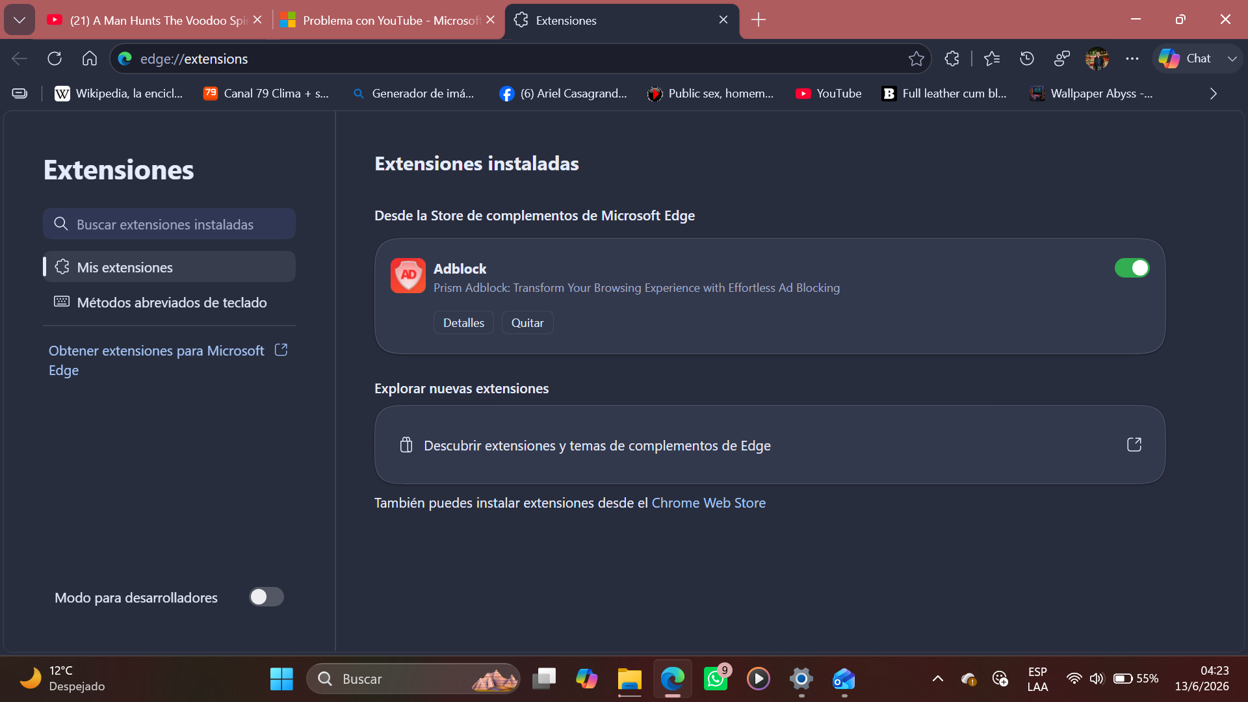The height and width of the screenshot is (702, 1248).
Task: Add this page to favorites star
Action: pyautogui.click(x=916, y=58)
